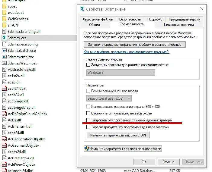Image resolution: width=212 pixels, height=172 pixels.
Task: Select 'AcDbPointCloudObj.dbx' file name
Action: click(27, 114)
